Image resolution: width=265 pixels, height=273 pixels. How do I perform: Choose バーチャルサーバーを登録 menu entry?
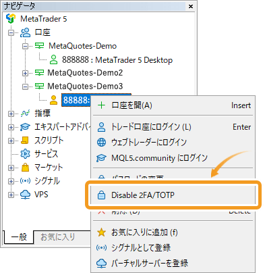[173, 264]
